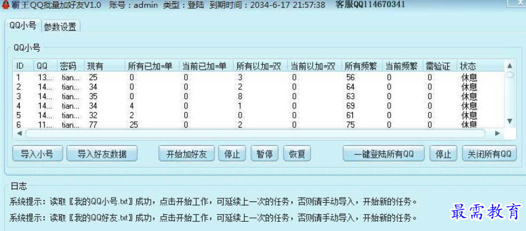Click the 到期时间 2034-6-17 text
This screenshot has height=231, width=526.
click(267, 5)
